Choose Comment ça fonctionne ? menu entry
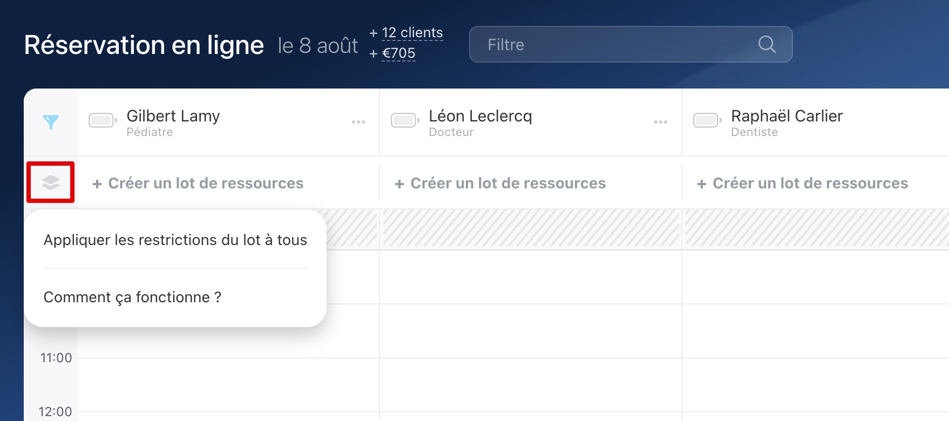Screen dimensions: 949x421 tap(132, 297)
